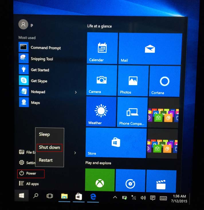Launch Microsoft Edge from taskbar
The height and width of the screenshot is (210, 204).
[x=93, y=197]
